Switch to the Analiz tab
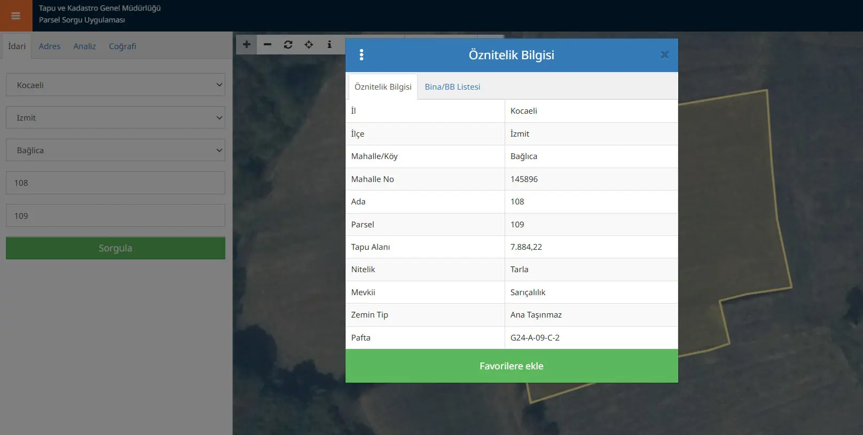This screenshot has width=863, height=435. pos(84,46)
